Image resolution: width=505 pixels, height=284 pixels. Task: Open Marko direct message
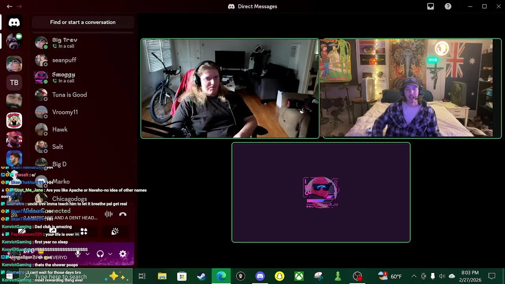[x=83, y=181]
